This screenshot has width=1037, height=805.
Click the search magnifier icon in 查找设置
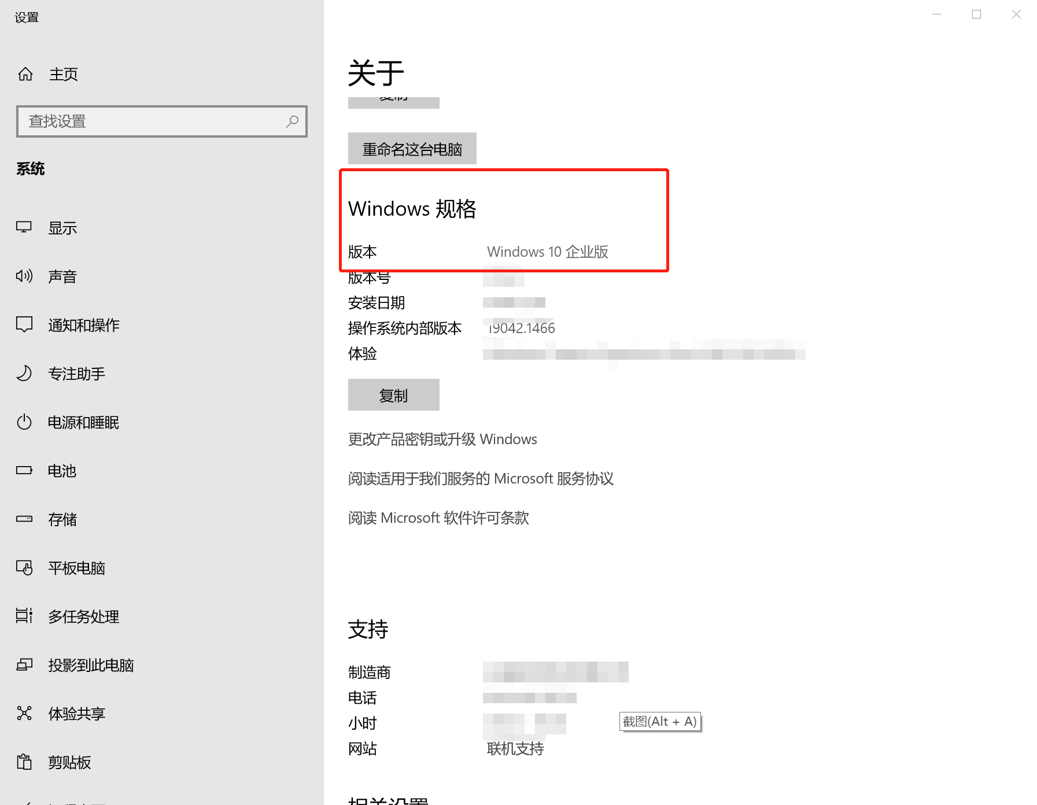tap(292, 121)
